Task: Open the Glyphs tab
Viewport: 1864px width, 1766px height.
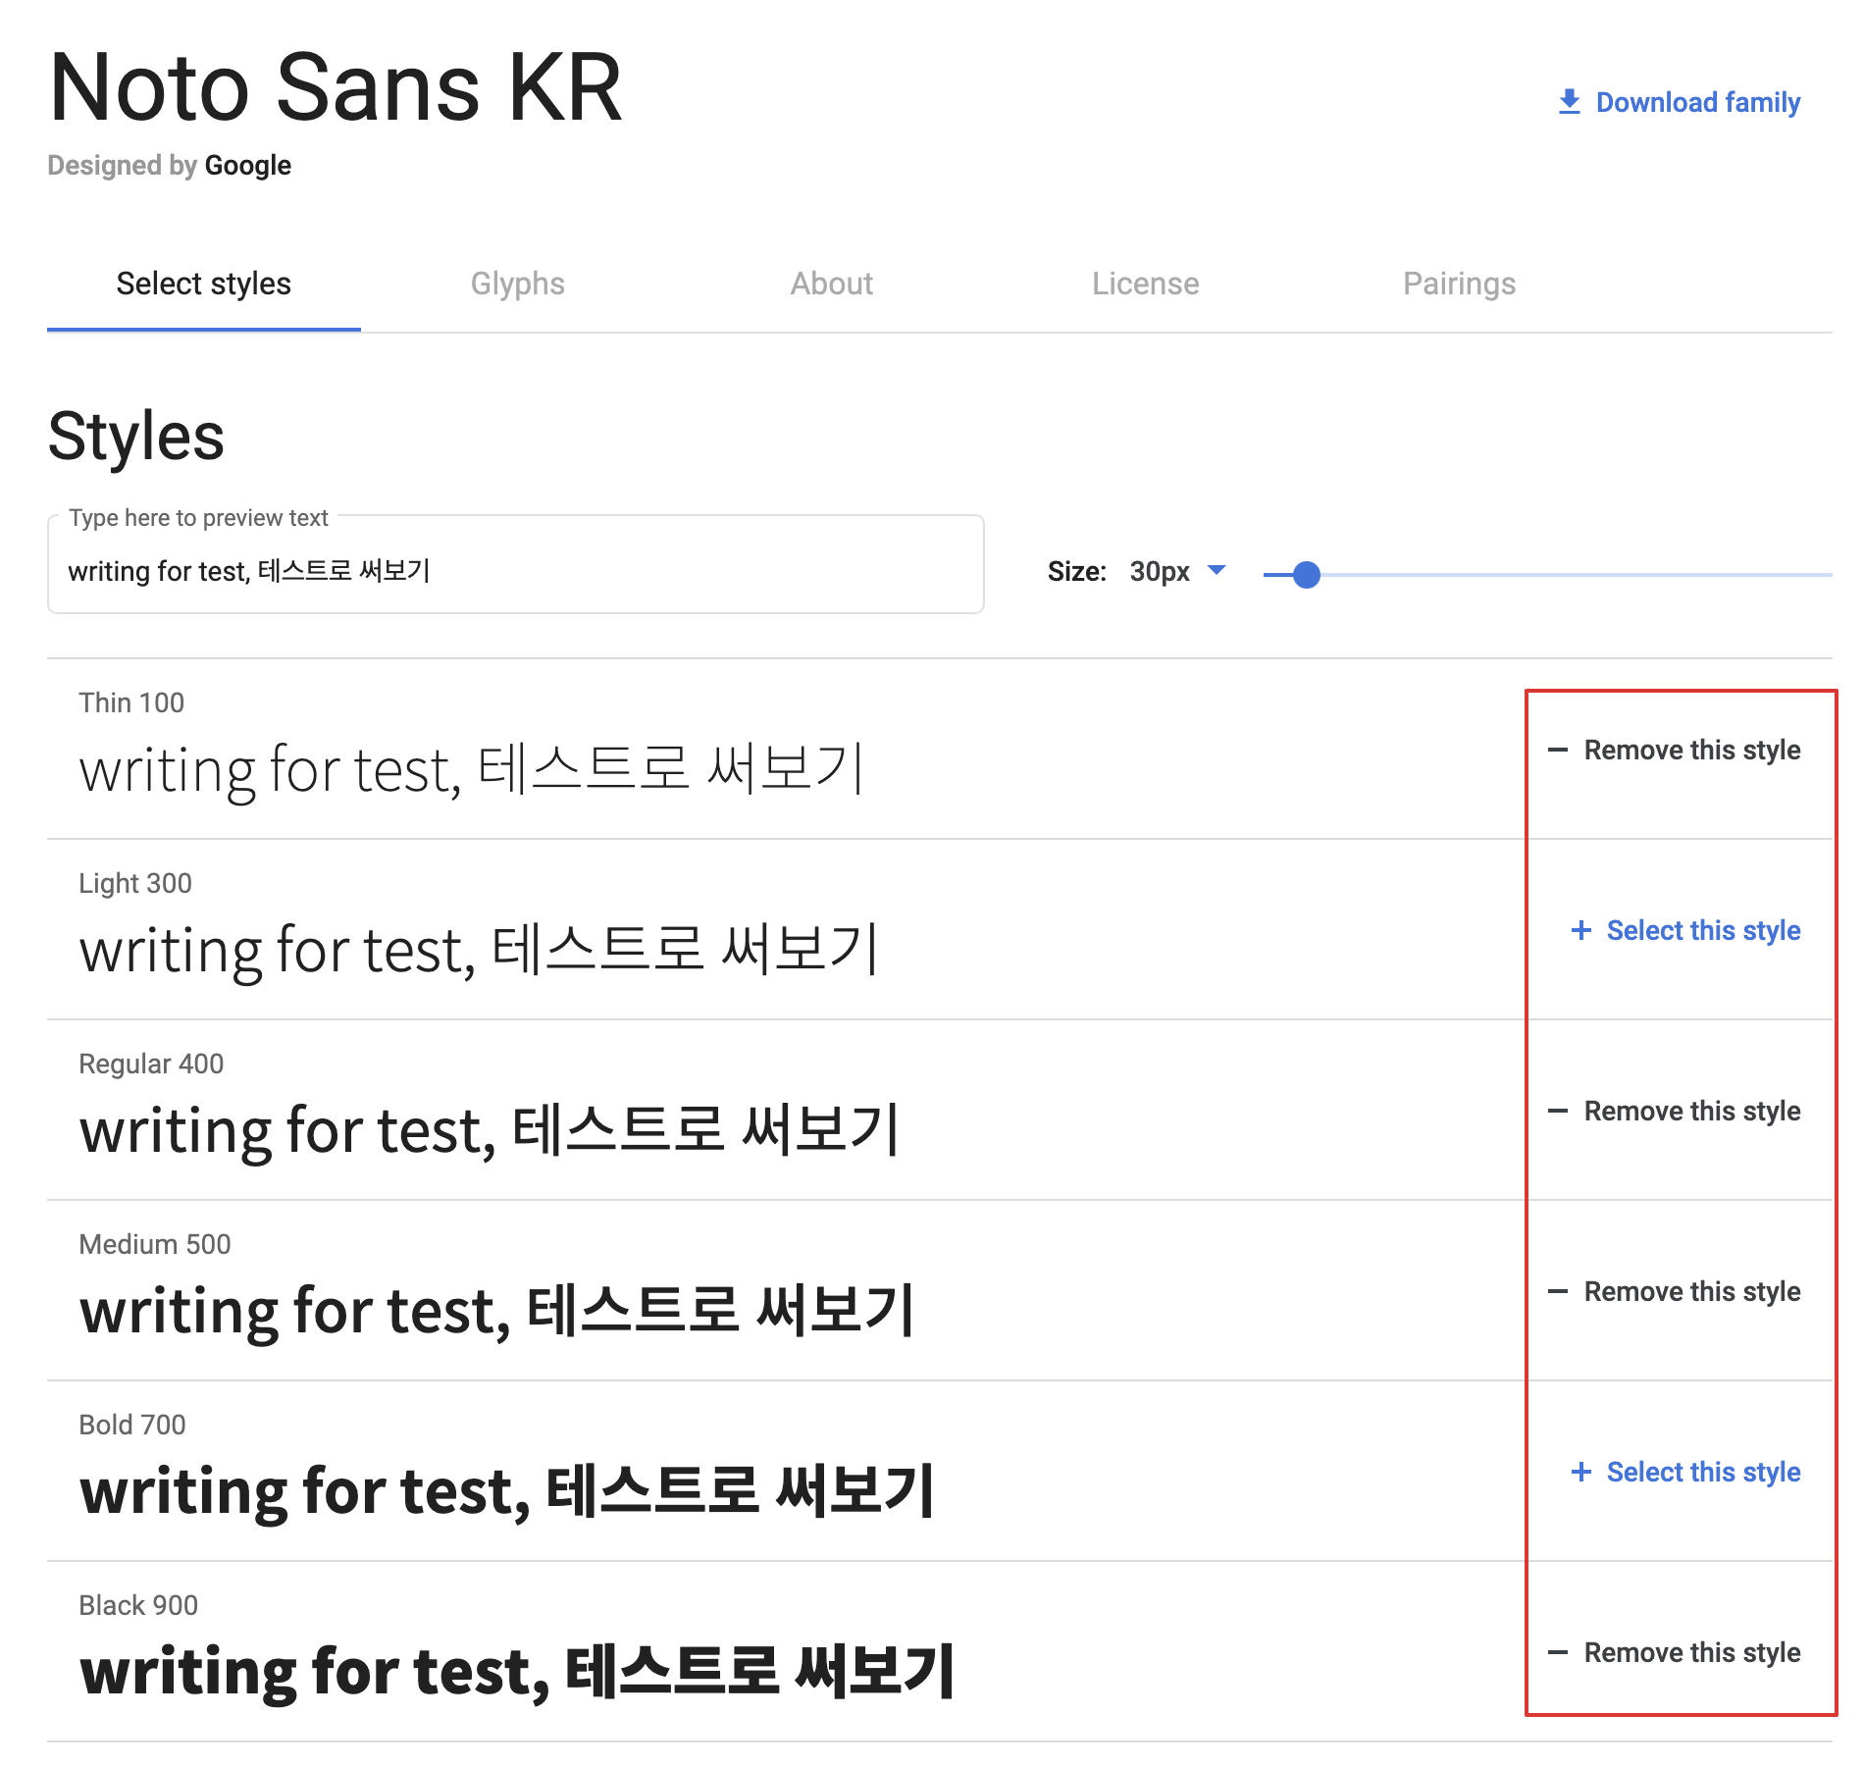Action: coord(518,284)
